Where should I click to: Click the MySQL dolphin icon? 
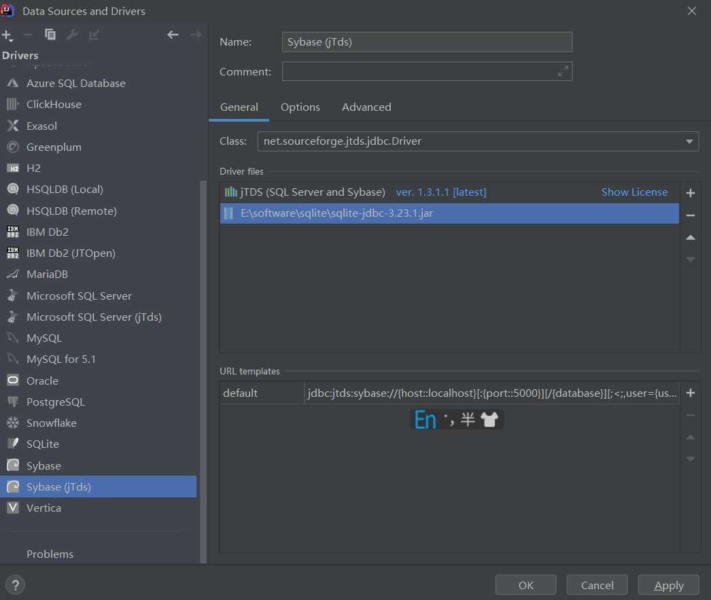[x=13, y=338]
